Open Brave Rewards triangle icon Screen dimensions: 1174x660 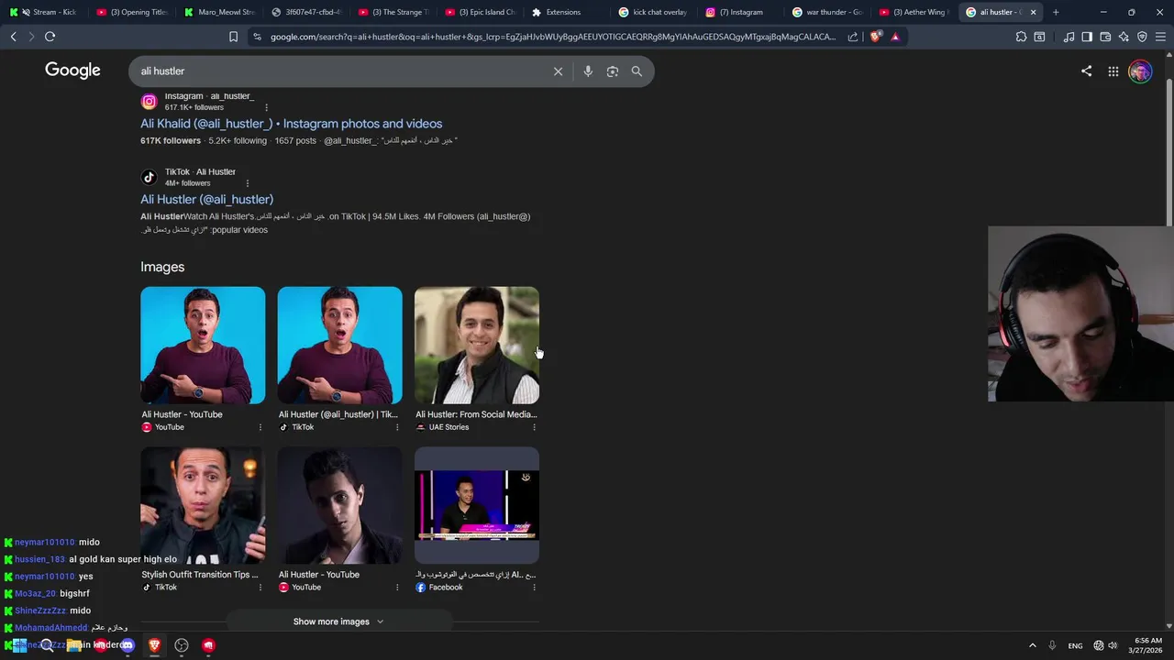(x=895, y=37)
